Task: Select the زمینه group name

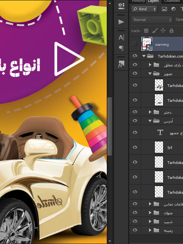Action: coord(168,230)
